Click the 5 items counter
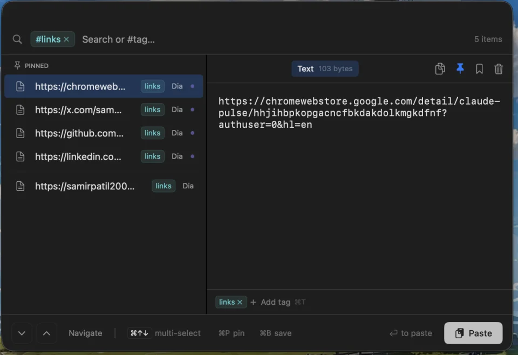 tap(488, 39)
